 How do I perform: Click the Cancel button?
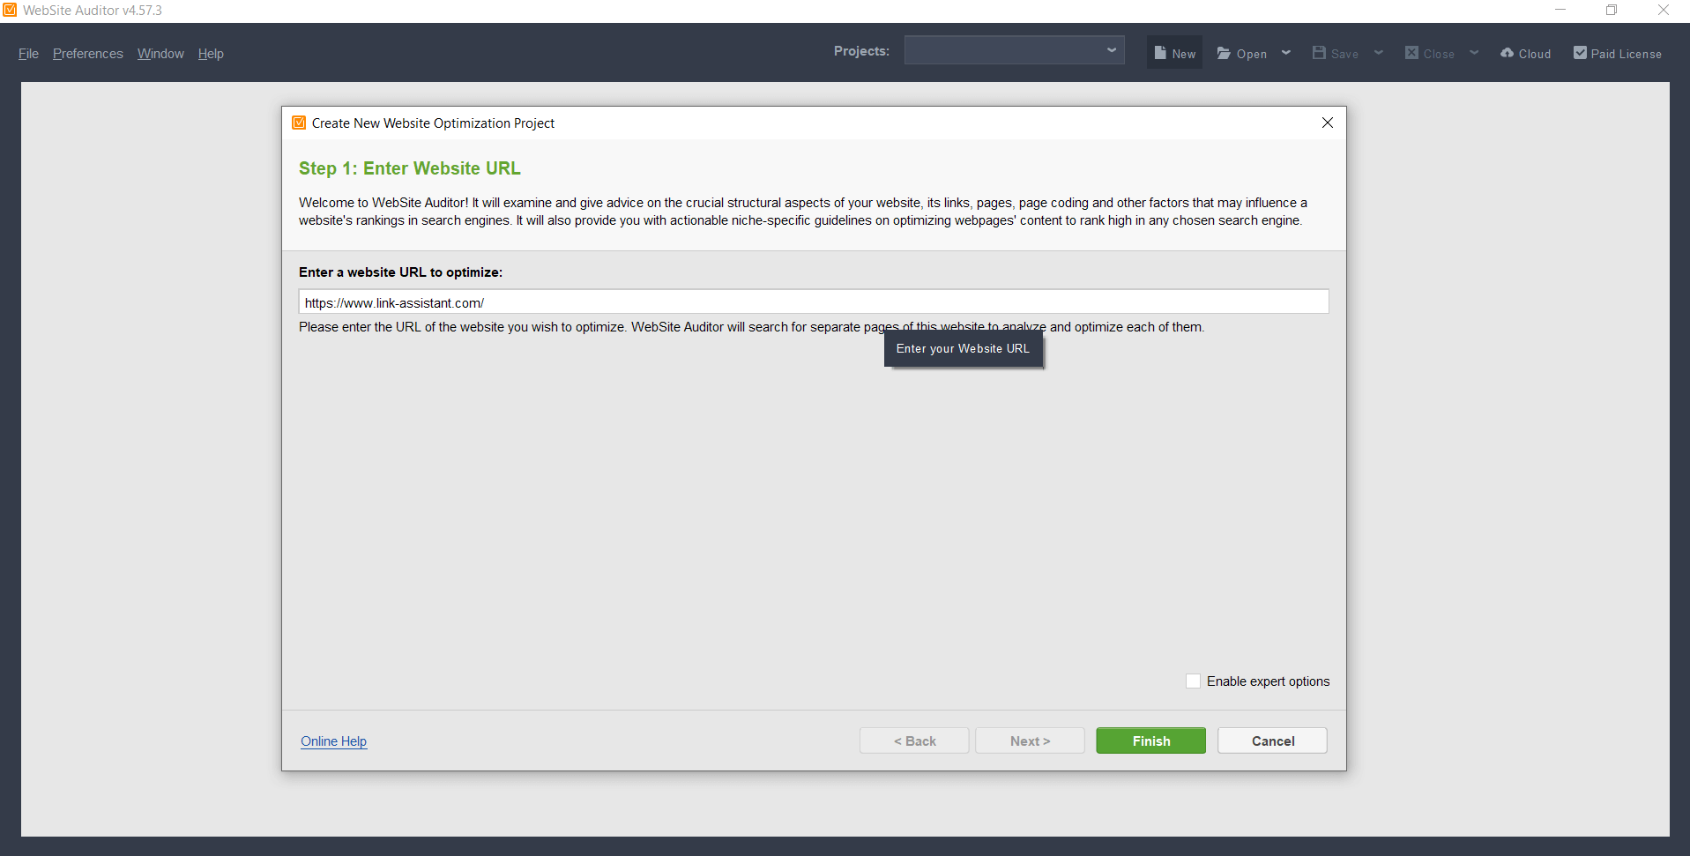pyautogui.click(x=1272, y=741)
